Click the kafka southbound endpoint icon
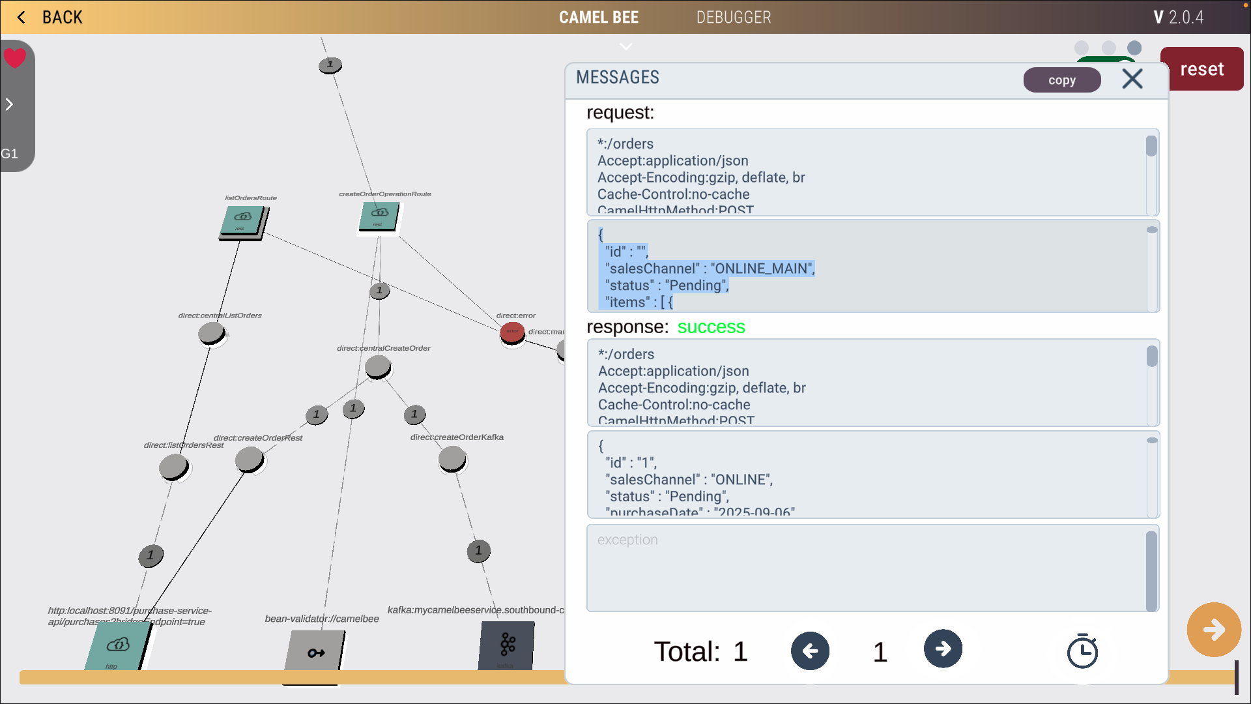The height and width of the screenshot is (704, 1251). (507, 647)
